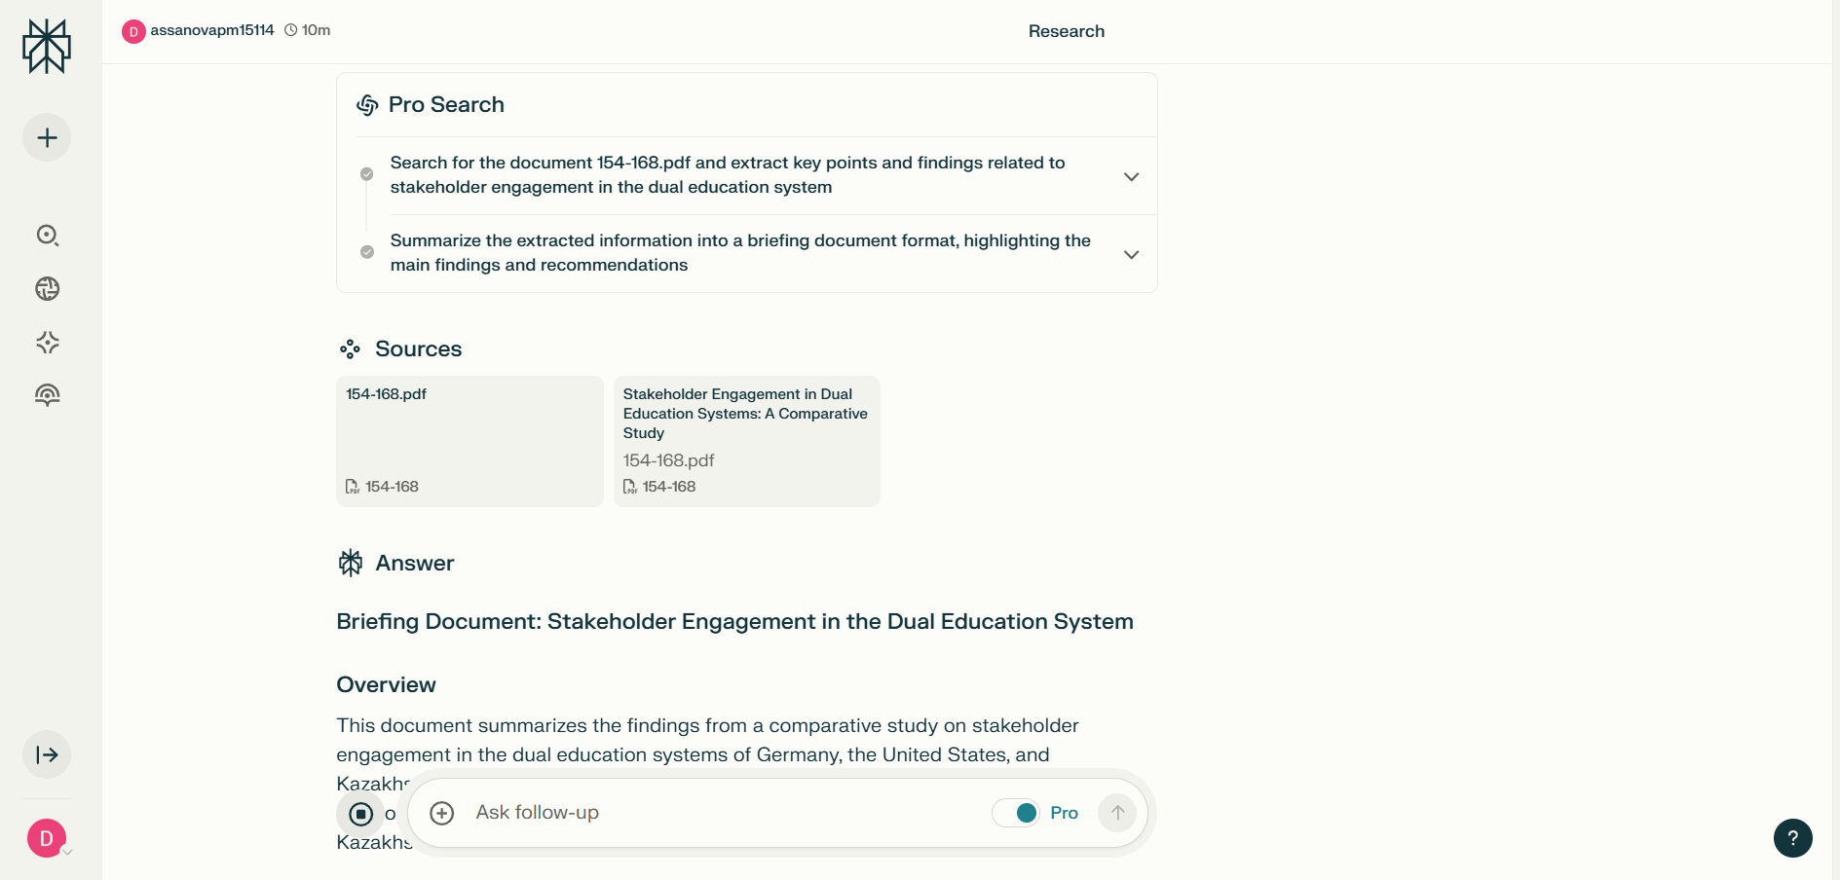
Task: Open the Research tab in the header
Action: [x=1066, y=31]
